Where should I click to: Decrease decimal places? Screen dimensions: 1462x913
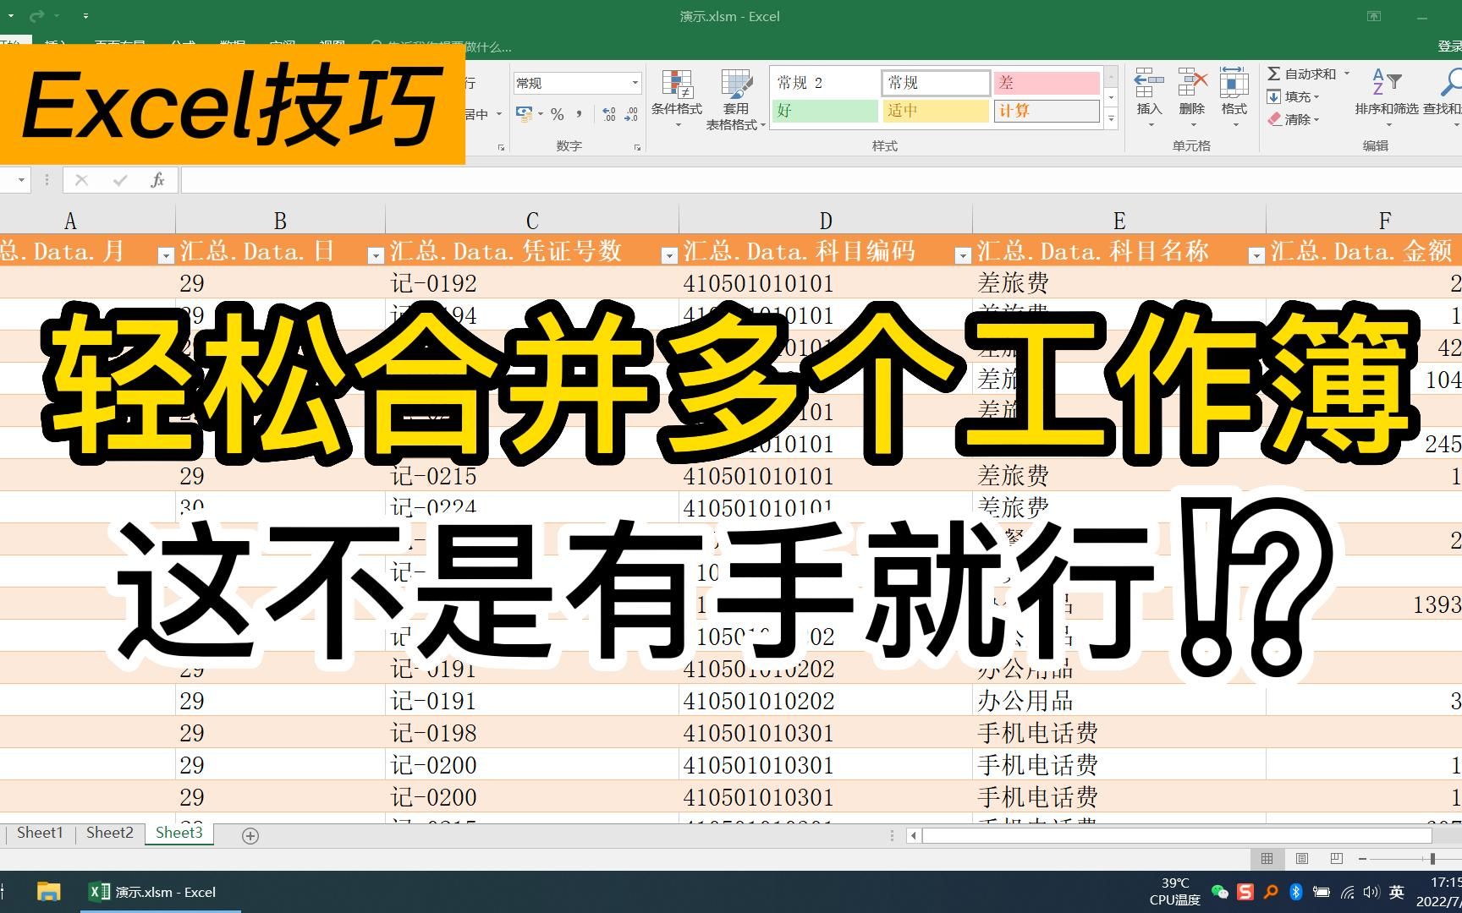(x=631, y=113)
